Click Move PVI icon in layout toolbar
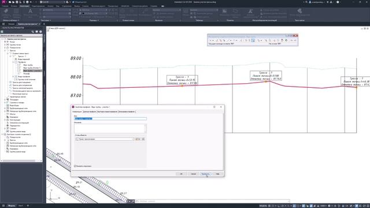 pyautogui.click(x=224, y=40)
